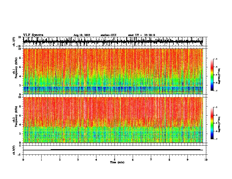Click the ch.1 spectrogram color bar
The image size is (232, 179).
pyautogui.click(x=212, y=75)
